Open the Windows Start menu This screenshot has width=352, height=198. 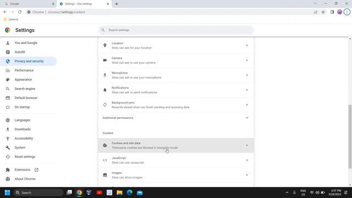[x=7, y=193]
